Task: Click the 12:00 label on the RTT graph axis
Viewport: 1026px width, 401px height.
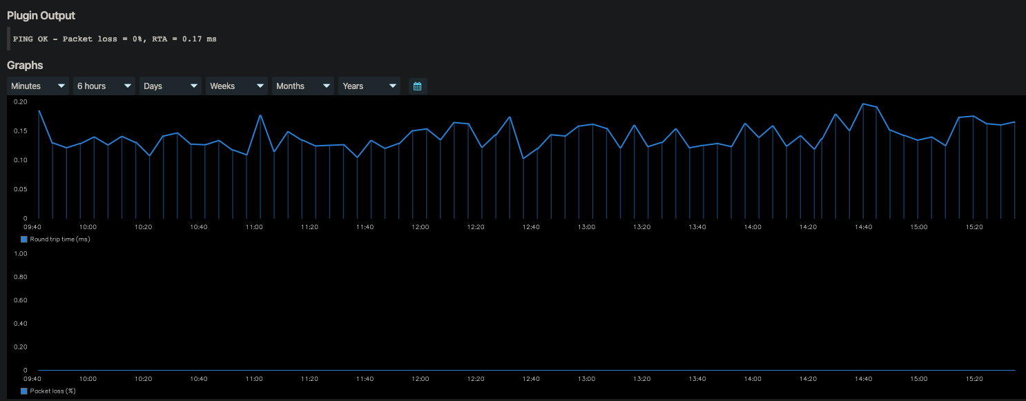Action: [x=420, y=226]
